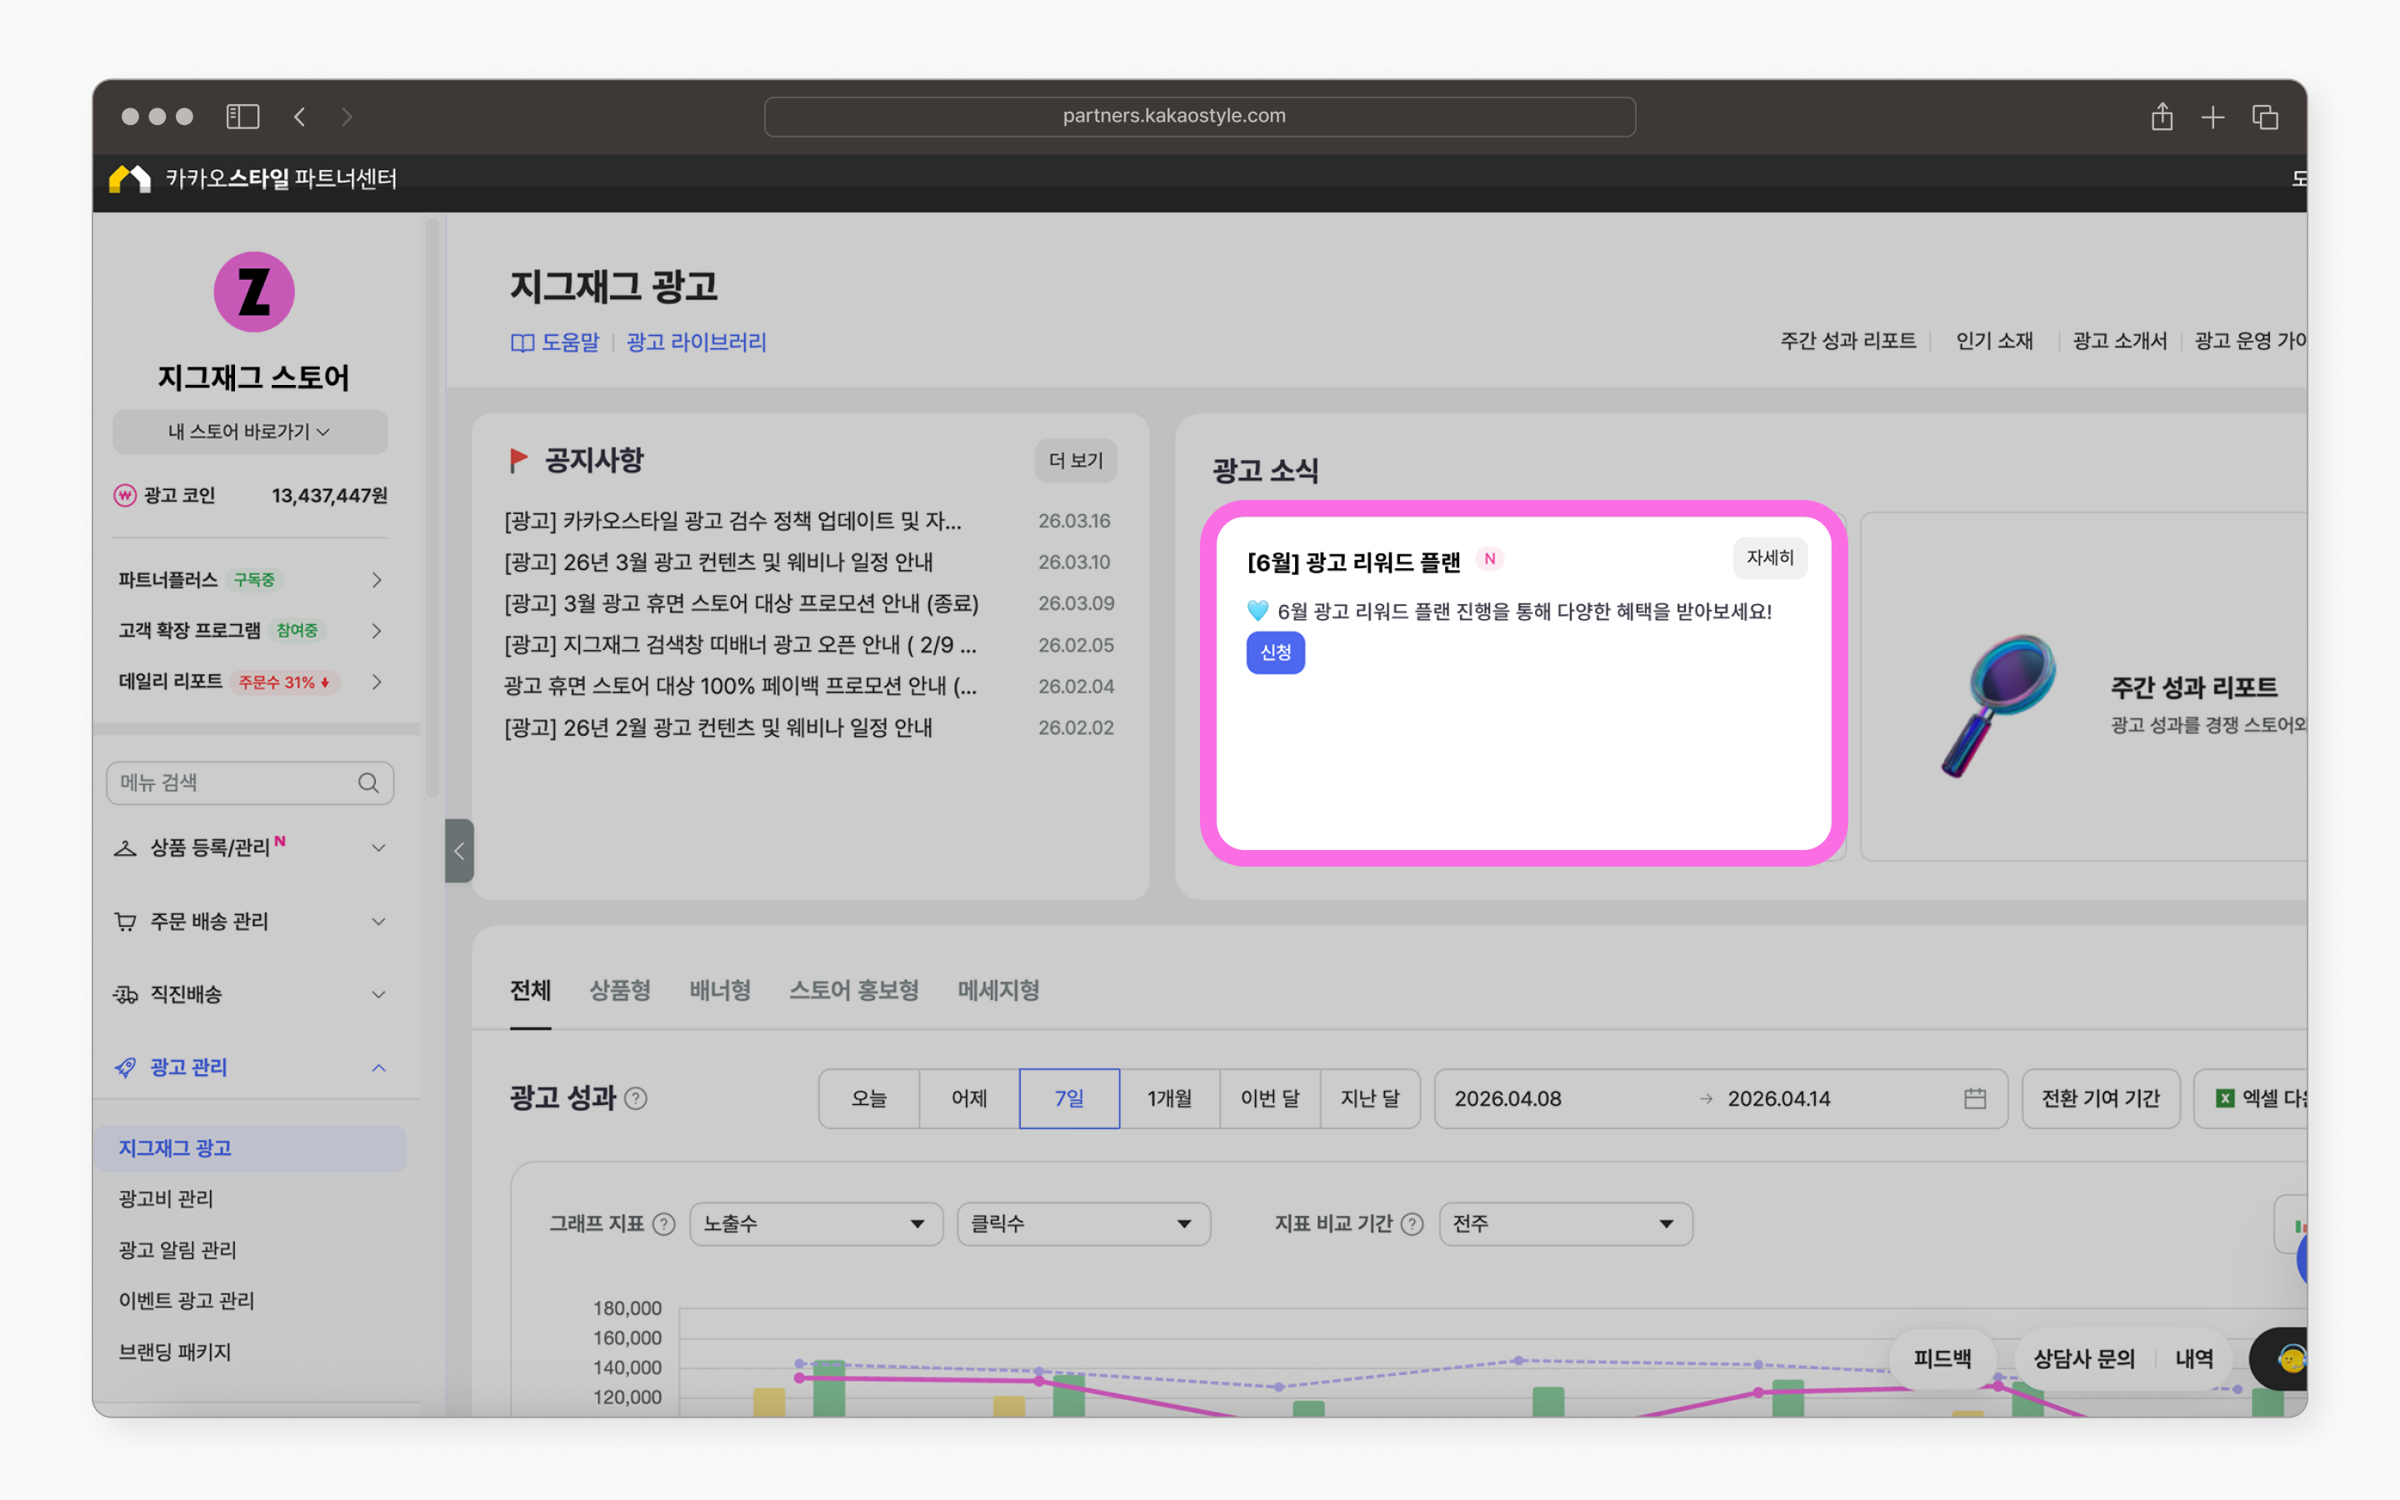
Task: Click the 피드백 button
Action: [x=1942, y=1359]
